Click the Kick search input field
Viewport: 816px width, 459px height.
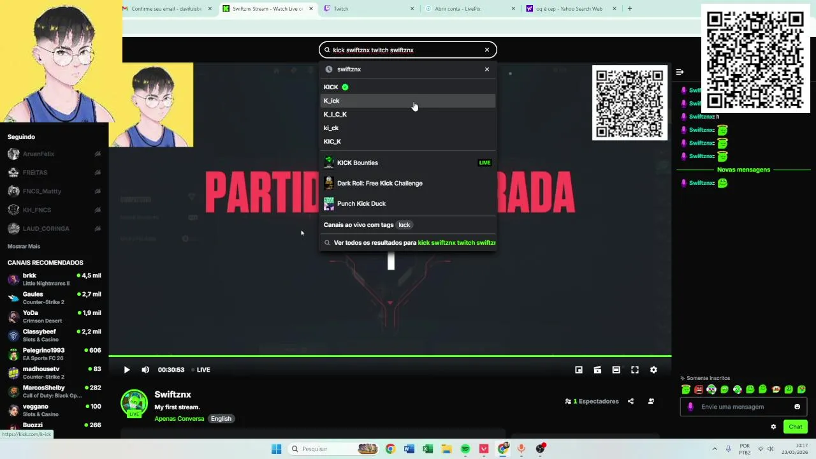[x=407, y=50]
